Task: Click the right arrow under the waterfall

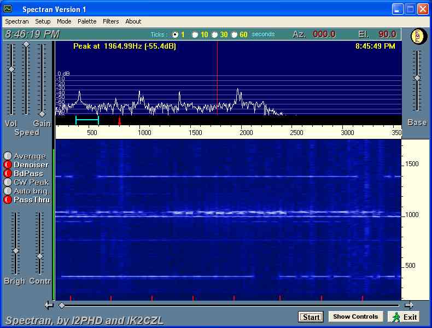Action: [408, 305]
